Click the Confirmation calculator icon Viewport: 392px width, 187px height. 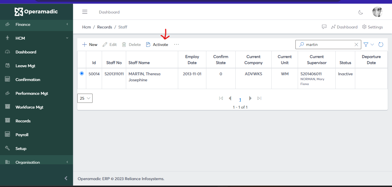8,80
